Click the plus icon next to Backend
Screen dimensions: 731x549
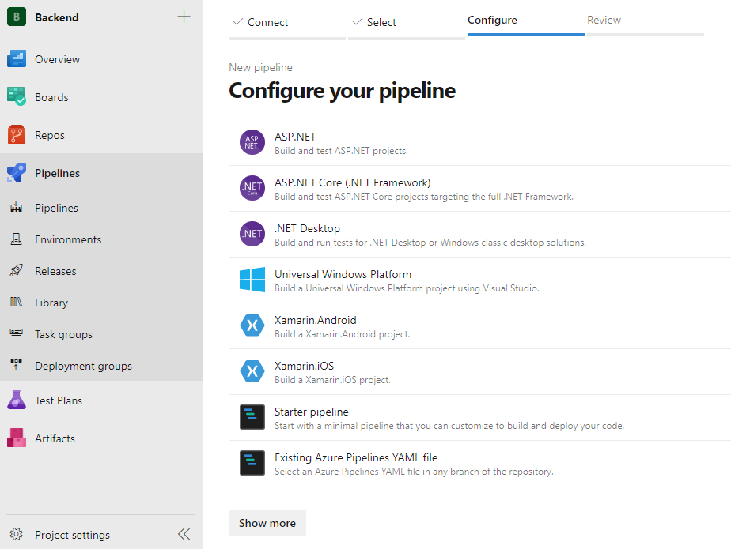(184, 17)
